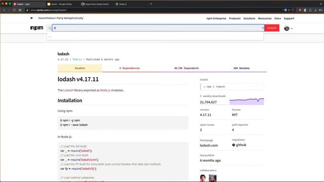Click the last publish value 6 months ago

pos(210,160)
